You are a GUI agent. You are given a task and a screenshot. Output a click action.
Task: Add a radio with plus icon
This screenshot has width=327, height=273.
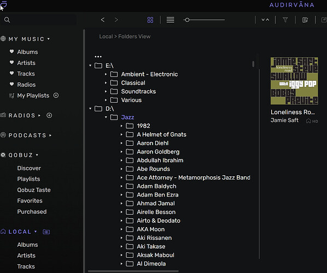pyautogui.click(x=49, y=115)
